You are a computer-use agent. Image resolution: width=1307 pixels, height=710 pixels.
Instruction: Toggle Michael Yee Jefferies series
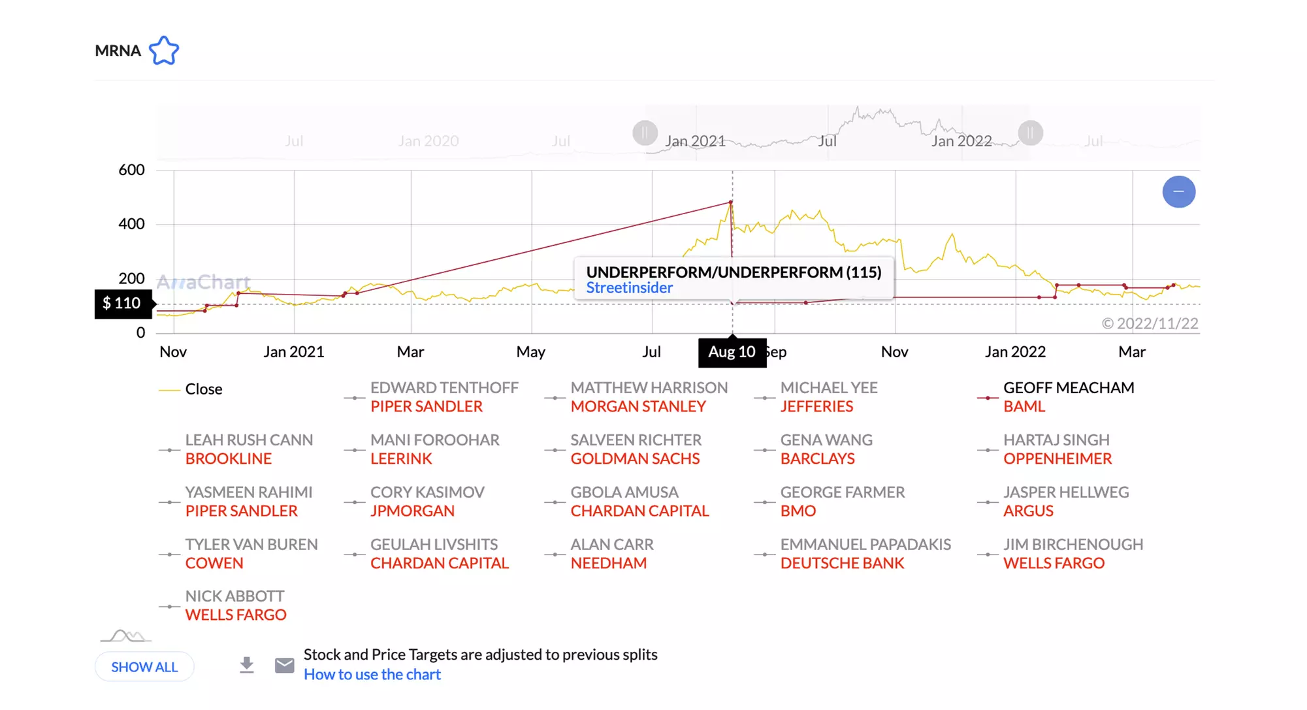pos(816,397)
